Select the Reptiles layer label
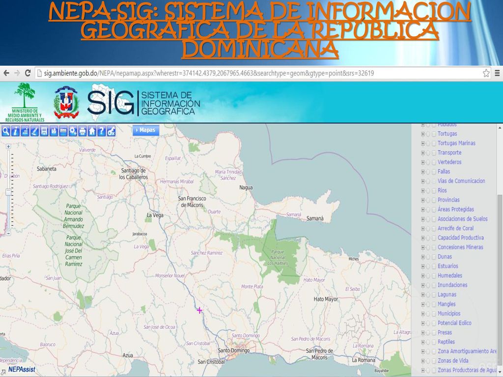503x377 pixels. 446,342
